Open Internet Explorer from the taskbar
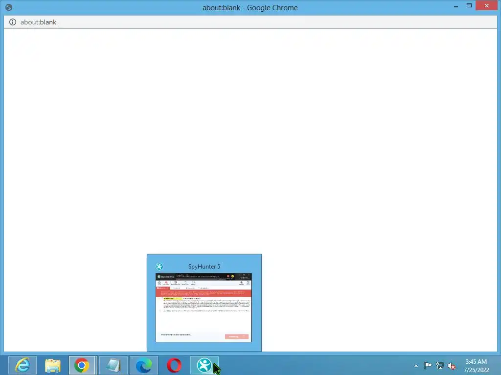The height and width of the screenshot is (375, 501). pyautogui.click(x=23, y=365)
